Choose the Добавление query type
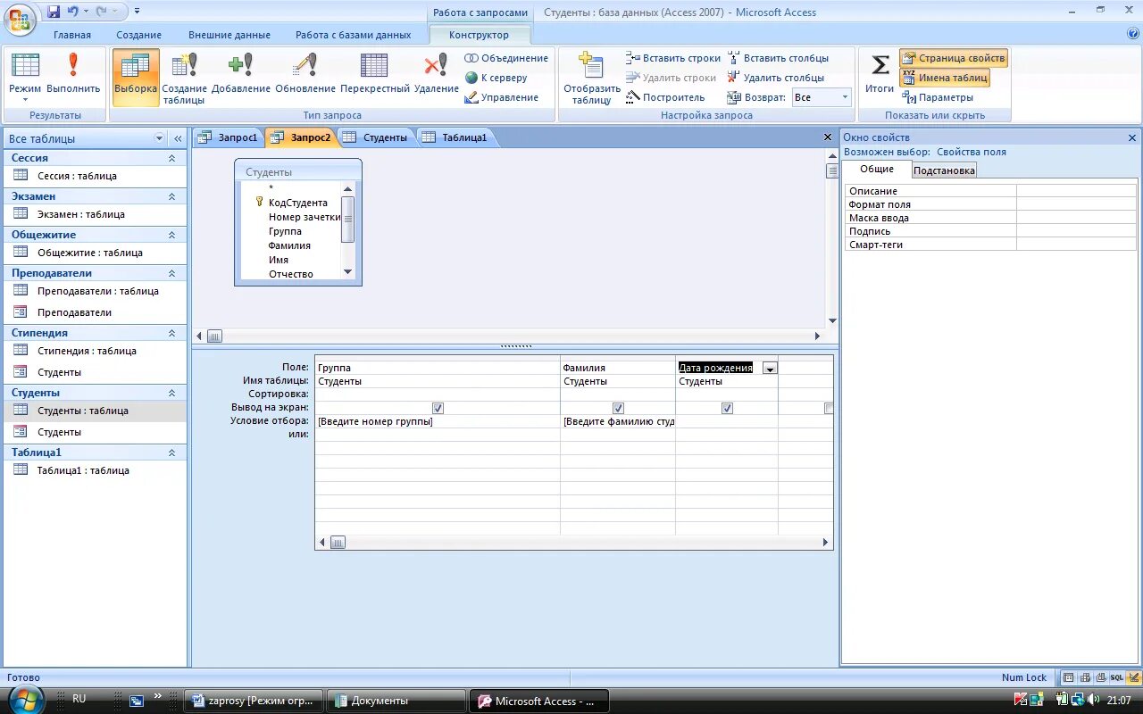Screen dimensions: 1143x714 point(241,73)
